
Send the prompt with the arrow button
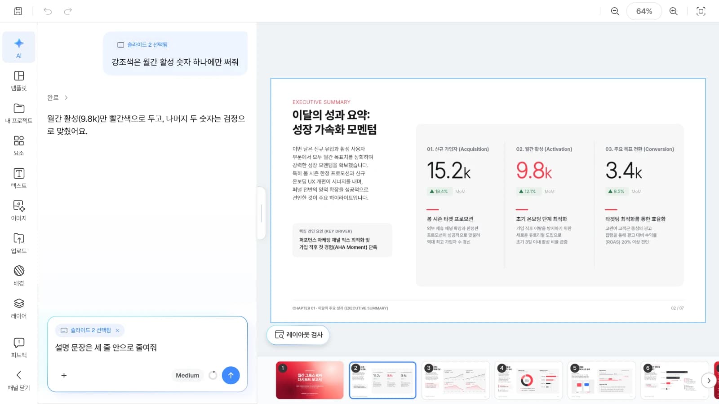click(231, 375)
